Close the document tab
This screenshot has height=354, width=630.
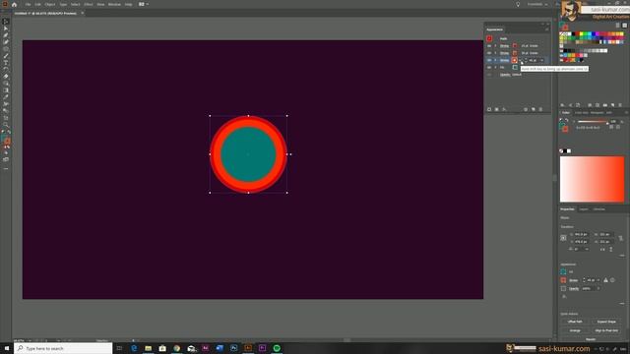point(83,13)
